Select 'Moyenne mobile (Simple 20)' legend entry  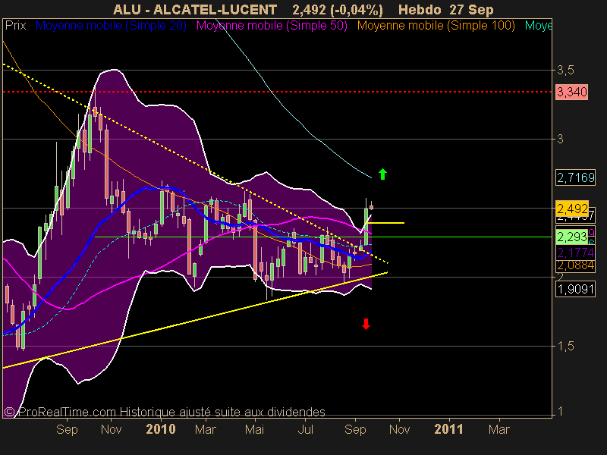(111, 26)
